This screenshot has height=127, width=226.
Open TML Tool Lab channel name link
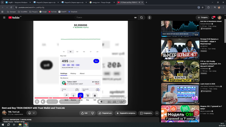(14, 112)
